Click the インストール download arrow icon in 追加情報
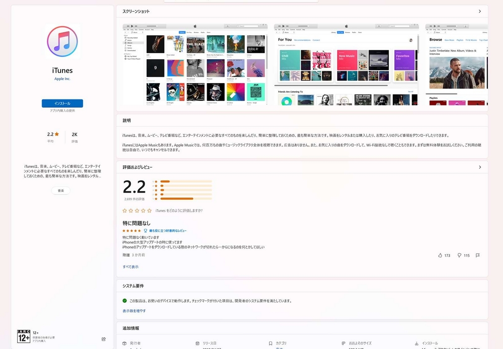This screenshot has width=503, height=349. (x=416, y=343)
